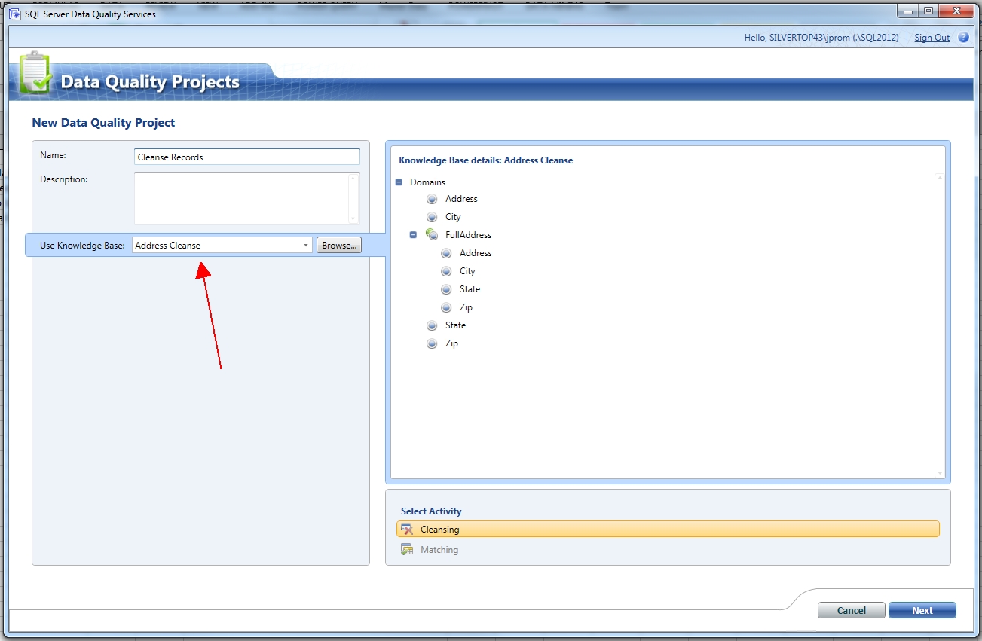Click the Matching activity icon
This screenshot has height=641, width=982.
[407, 550]
